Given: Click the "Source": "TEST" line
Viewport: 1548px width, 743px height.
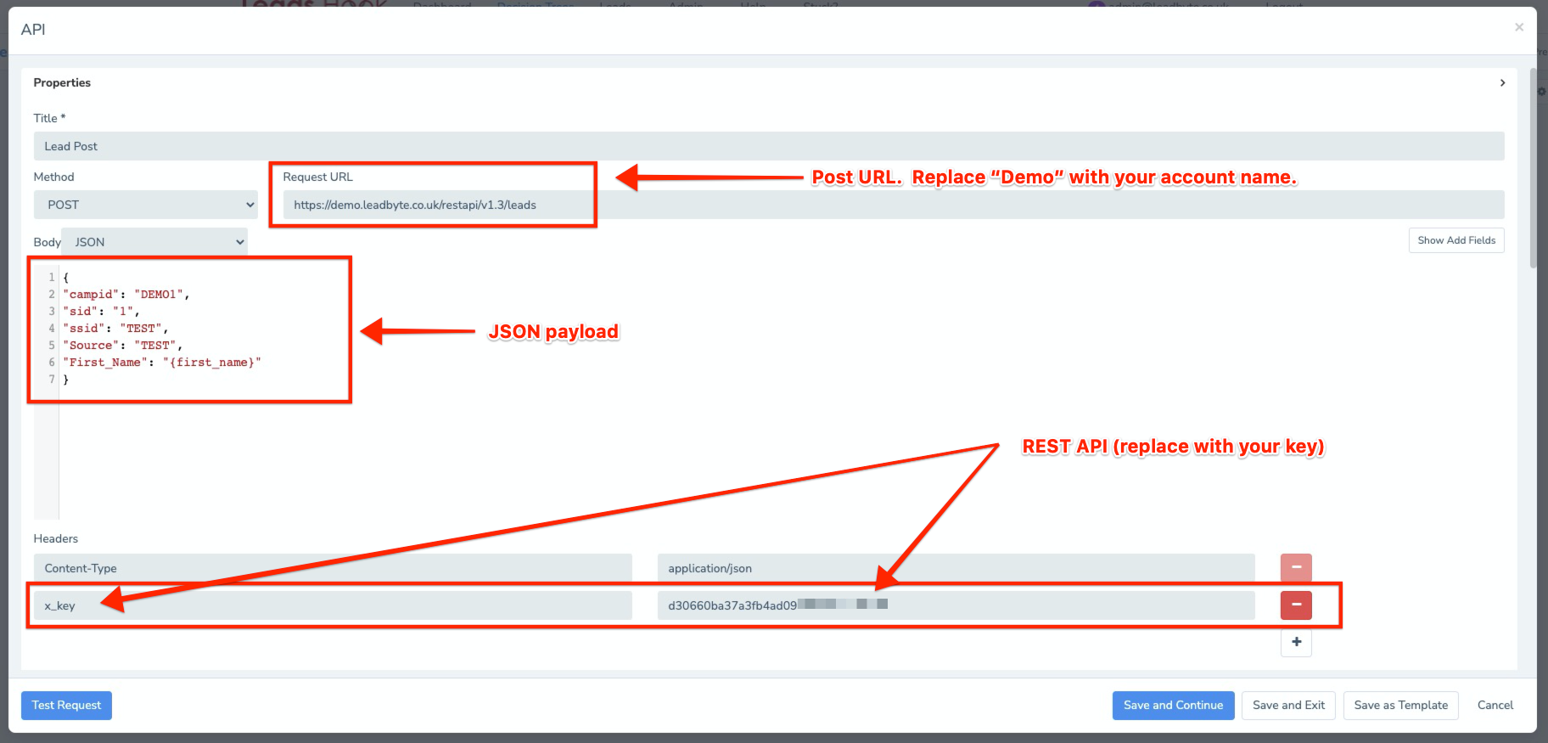Looking at the screenshot, I should pos(122,346).
